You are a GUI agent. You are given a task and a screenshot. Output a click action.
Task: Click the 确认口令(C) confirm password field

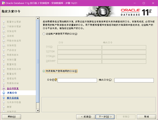click(134, 80)
